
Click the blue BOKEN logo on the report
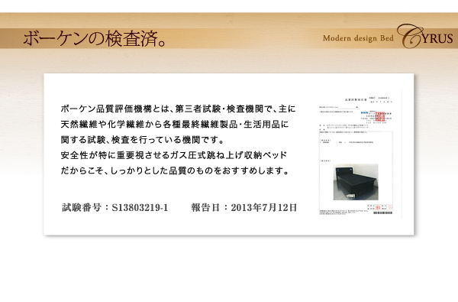click(x=365, y=112)
